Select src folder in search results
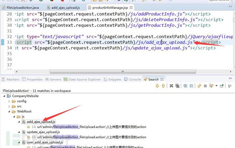Screen dimensions: 235x148 (x=19, y=106)
